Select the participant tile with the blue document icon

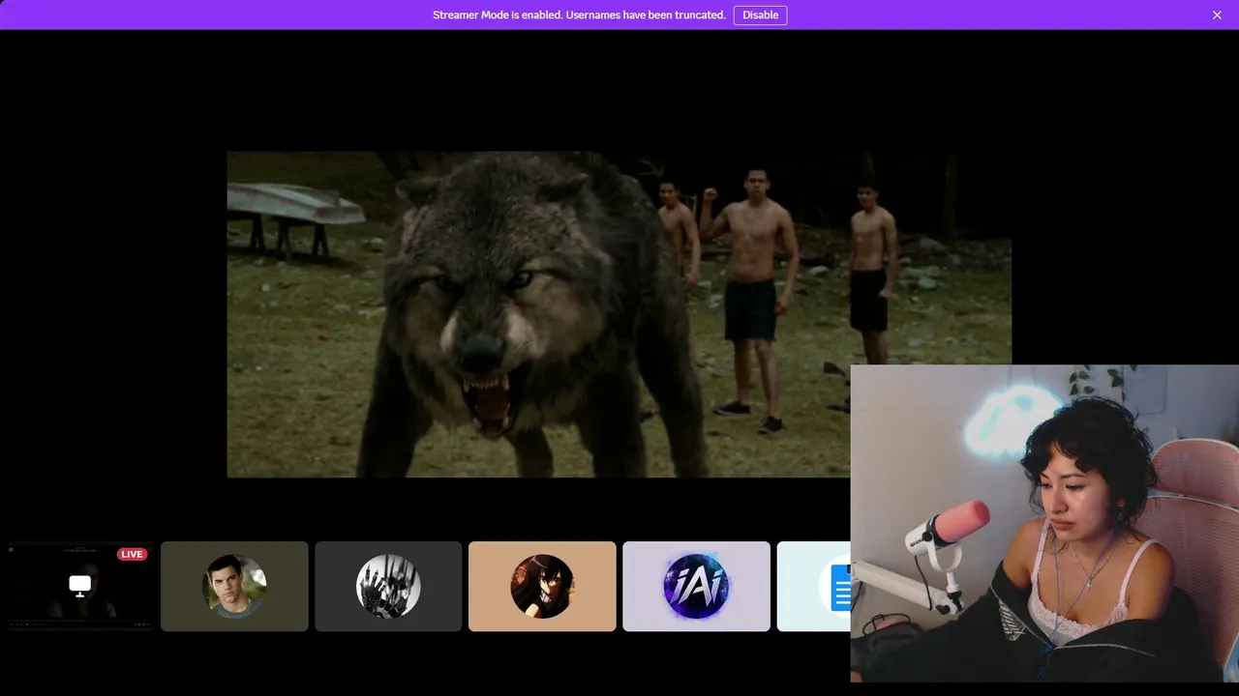813,586
